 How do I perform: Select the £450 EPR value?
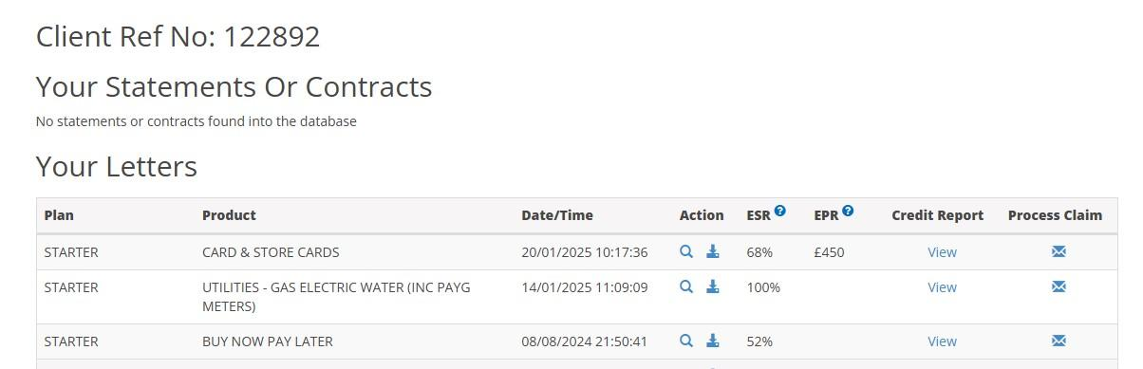(x=829, y=252)
